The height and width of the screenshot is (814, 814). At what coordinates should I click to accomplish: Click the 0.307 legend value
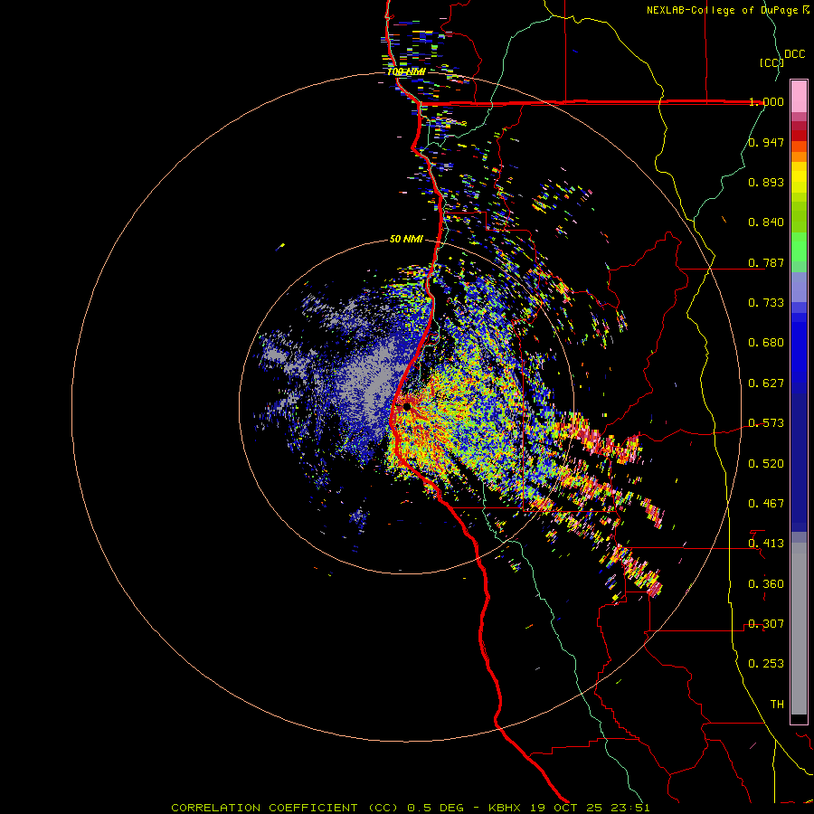[766, 624]
